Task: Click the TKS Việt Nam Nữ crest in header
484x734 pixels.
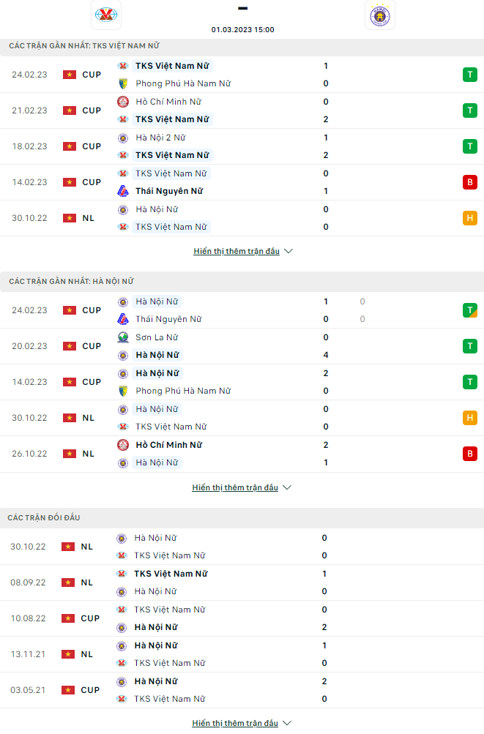Action: point(107,14)
